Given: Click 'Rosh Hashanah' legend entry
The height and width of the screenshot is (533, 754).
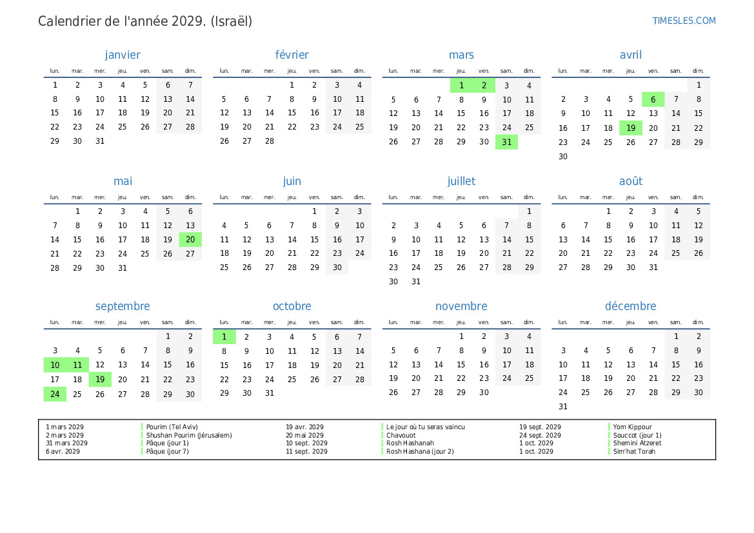Looking at the screenshot, I should 410,443.
